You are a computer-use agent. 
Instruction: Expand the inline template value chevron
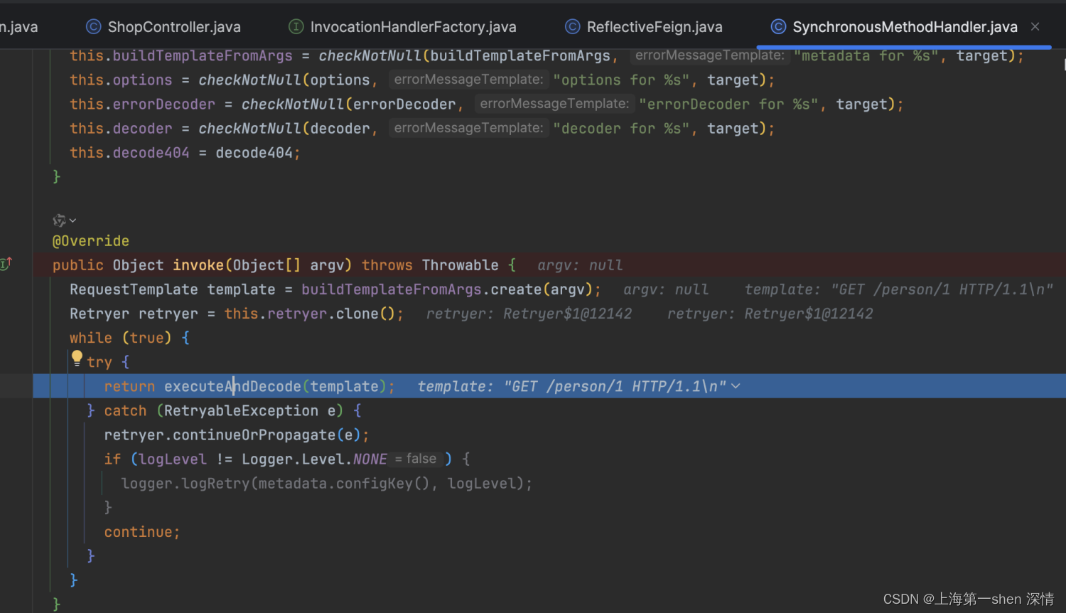click(x=736, y=386)
